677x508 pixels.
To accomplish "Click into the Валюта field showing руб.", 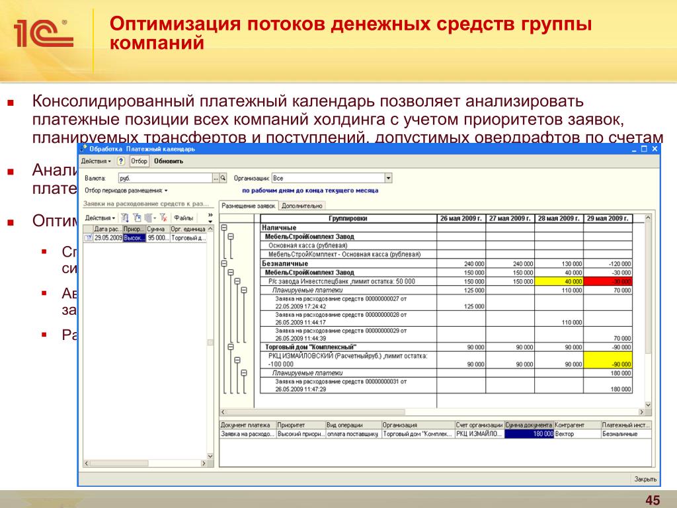I will click(165, 178).
